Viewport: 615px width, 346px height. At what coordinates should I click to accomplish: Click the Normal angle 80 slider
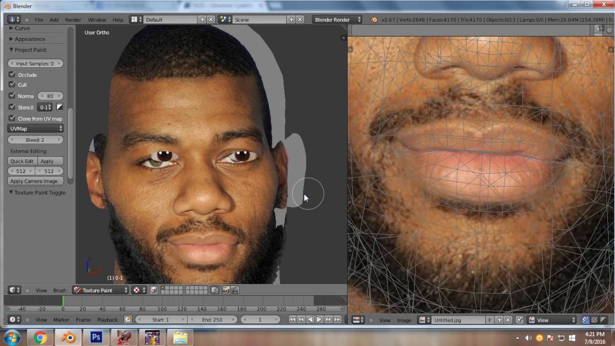coord(50,96)
